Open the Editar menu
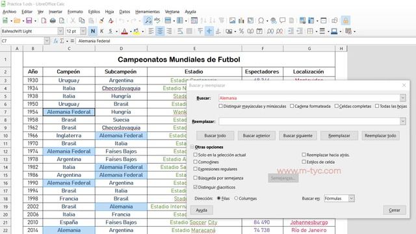The width and height of the screenshot is (416, 234). pos(27,12)
